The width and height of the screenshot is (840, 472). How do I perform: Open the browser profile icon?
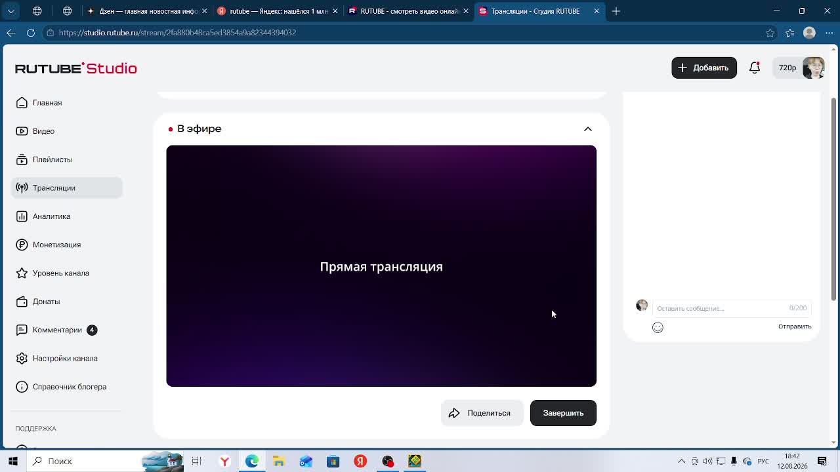[810, 33]
